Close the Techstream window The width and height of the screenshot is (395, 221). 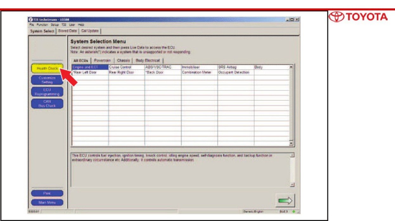pyautogui.click(x=297, y=20)
